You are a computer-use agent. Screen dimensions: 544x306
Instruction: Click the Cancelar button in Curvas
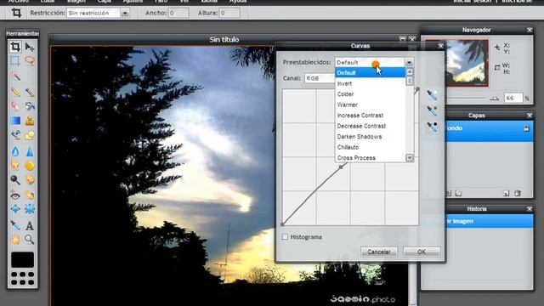point(379,252)
